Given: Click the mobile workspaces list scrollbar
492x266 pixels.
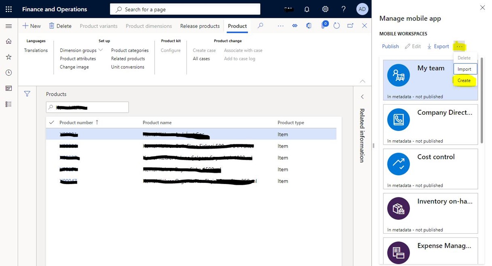Looking at the screenshot, I should coord(481,100).
